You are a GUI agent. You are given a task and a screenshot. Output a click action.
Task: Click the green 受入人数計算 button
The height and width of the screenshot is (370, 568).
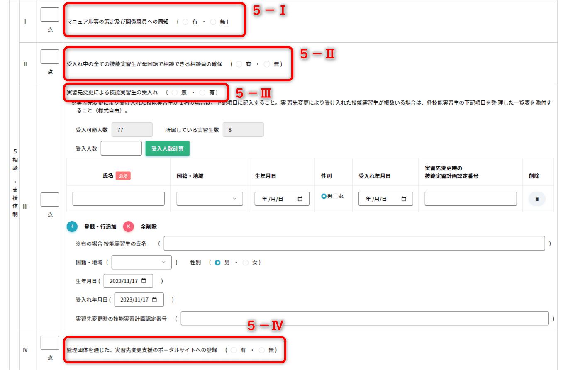point(167,148)
